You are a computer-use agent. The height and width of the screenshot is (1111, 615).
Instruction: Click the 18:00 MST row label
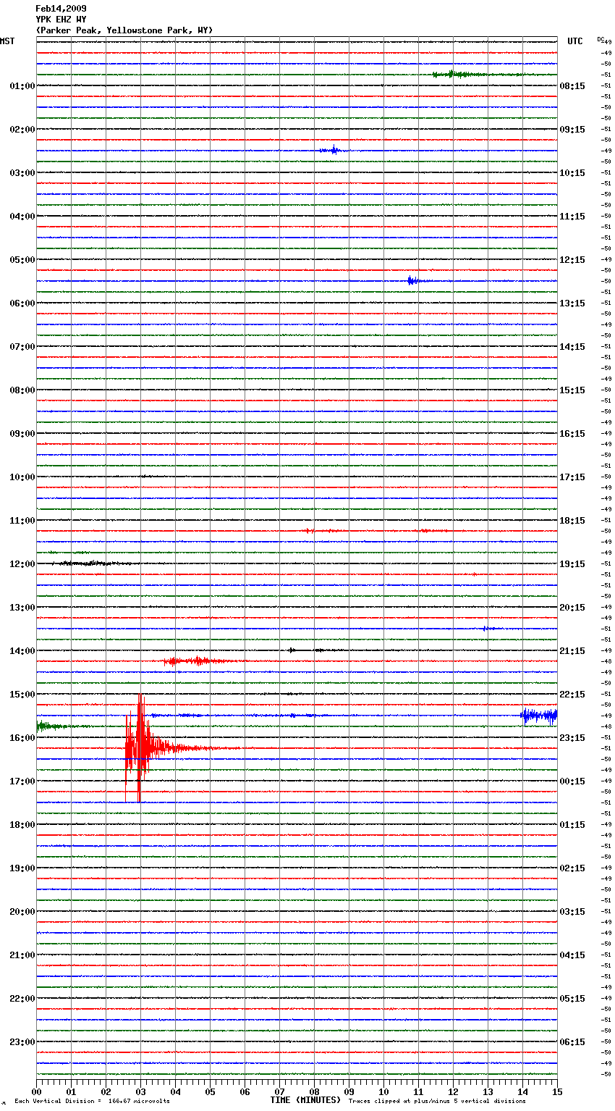click(x=22, y=825)
